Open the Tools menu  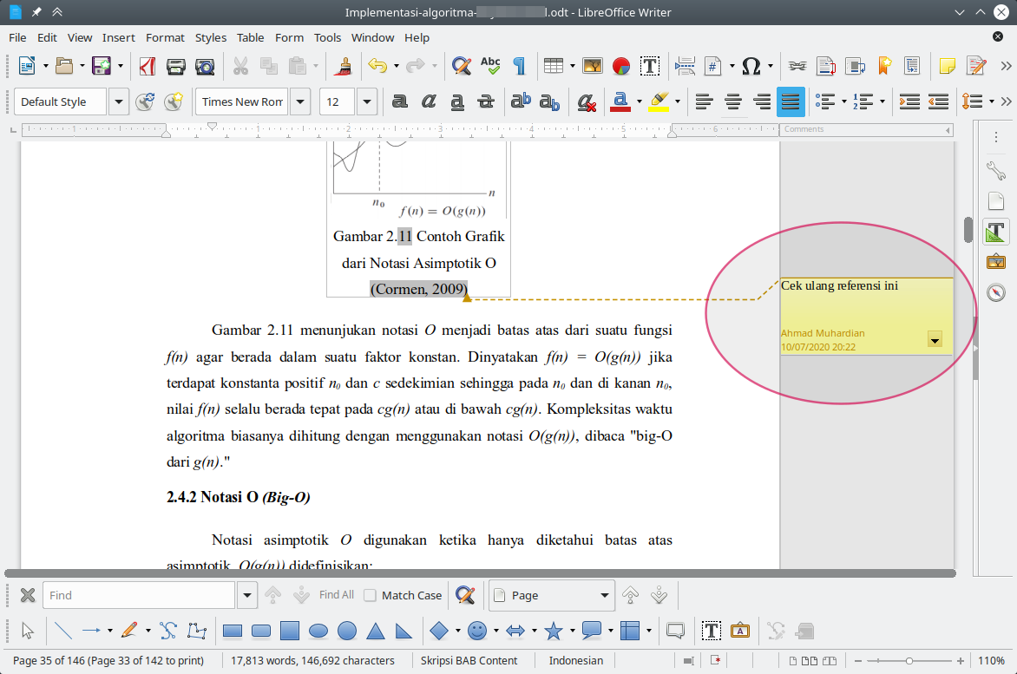point(327,37)
